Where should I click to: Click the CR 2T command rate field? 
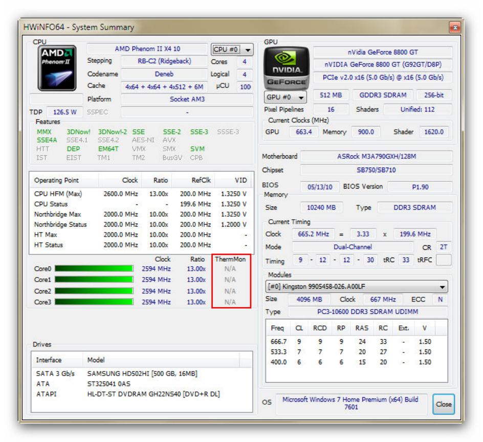click(x=443, y=247)
